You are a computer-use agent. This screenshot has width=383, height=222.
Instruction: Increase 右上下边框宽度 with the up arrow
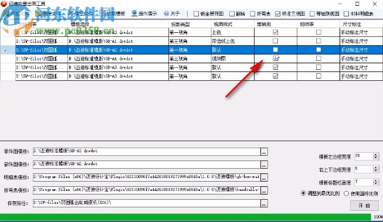376,167
